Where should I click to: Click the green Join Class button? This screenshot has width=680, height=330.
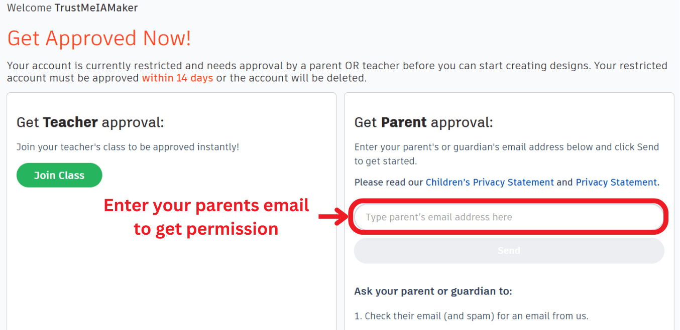pos(59,176)
